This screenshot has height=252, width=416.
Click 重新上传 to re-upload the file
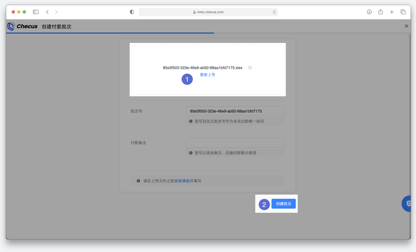pos(207,75)
